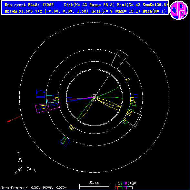Click the small inner vertex detector circle
The width and height of the screenshot is (190, 190).
click(x=94, y=97)
